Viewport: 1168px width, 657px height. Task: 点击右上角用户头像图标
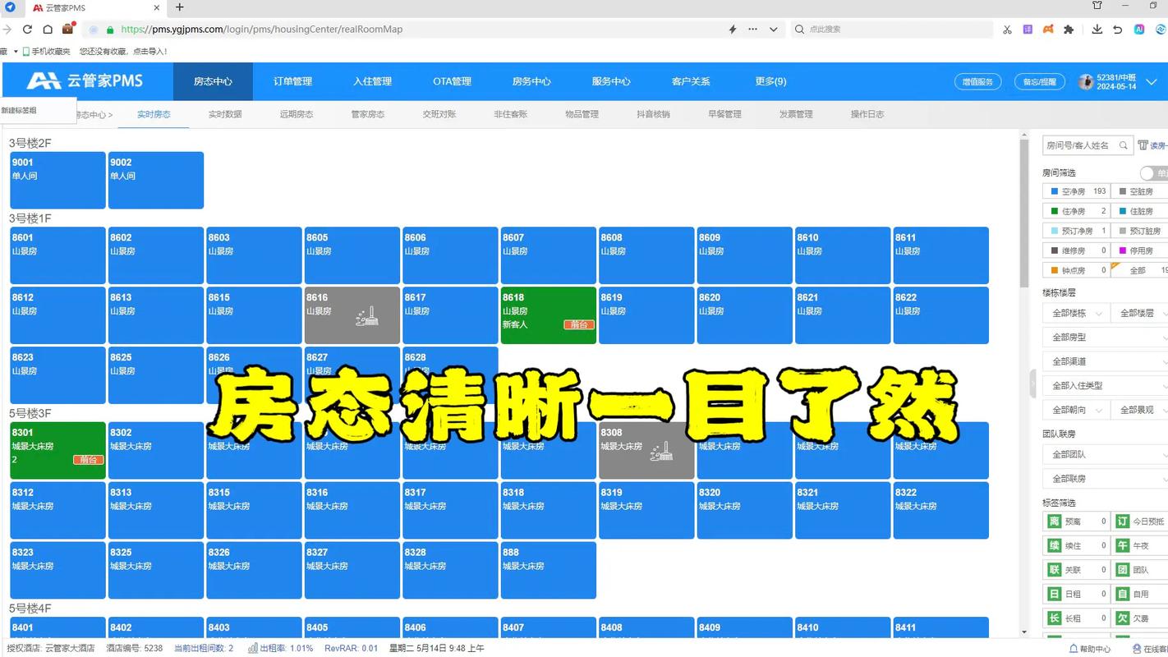(1086, 81)
